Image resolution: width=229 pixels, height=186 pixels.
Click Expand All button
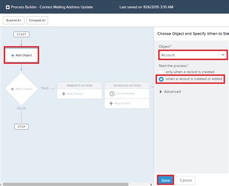(x=14, y=20)
